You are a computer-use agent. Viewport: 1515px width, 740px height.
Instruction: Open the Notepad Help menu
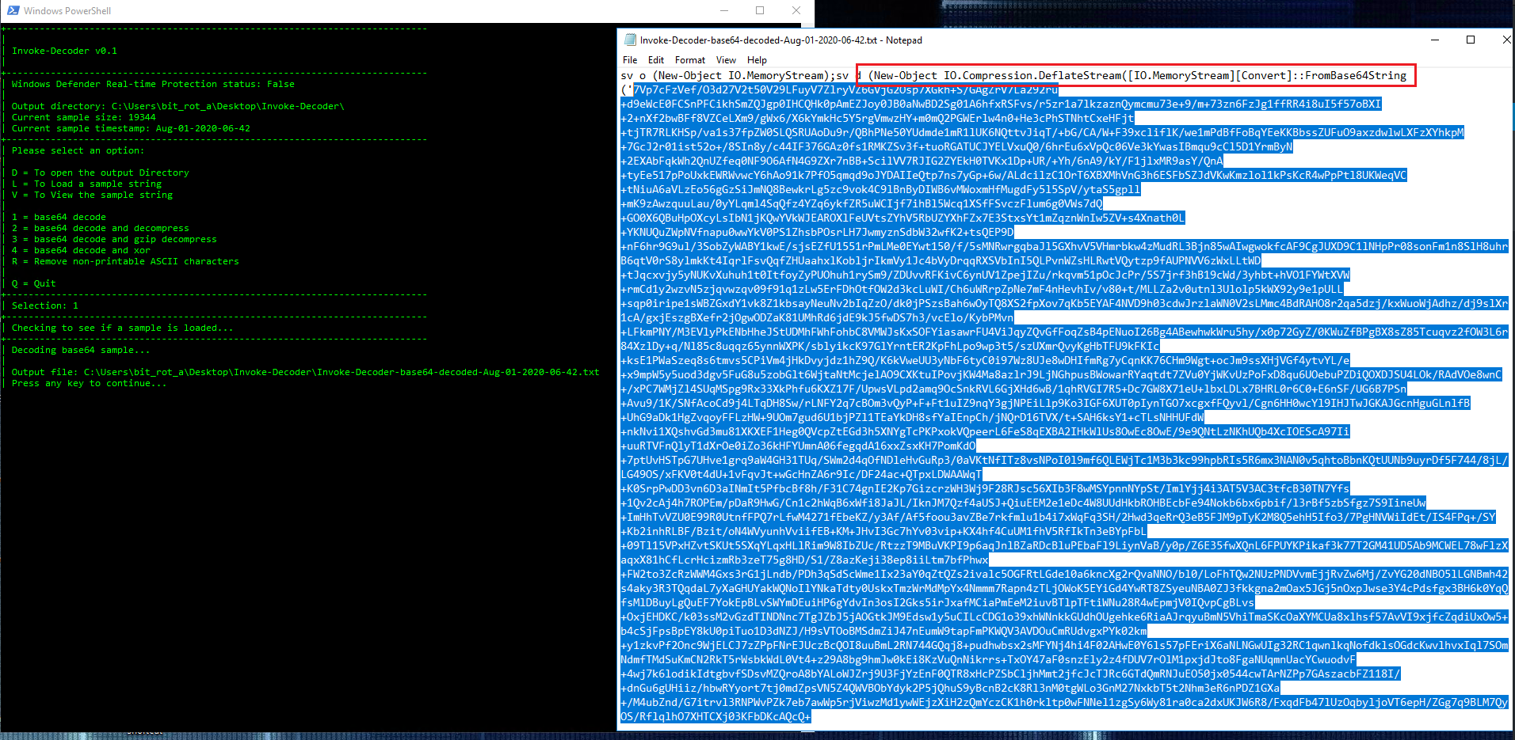(757, 60)
